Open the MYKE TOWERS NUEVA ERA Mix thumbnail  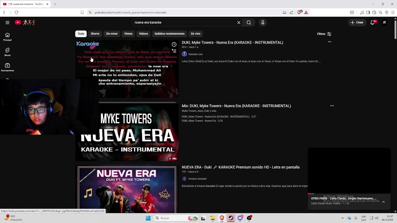click(x=127, y=132)
